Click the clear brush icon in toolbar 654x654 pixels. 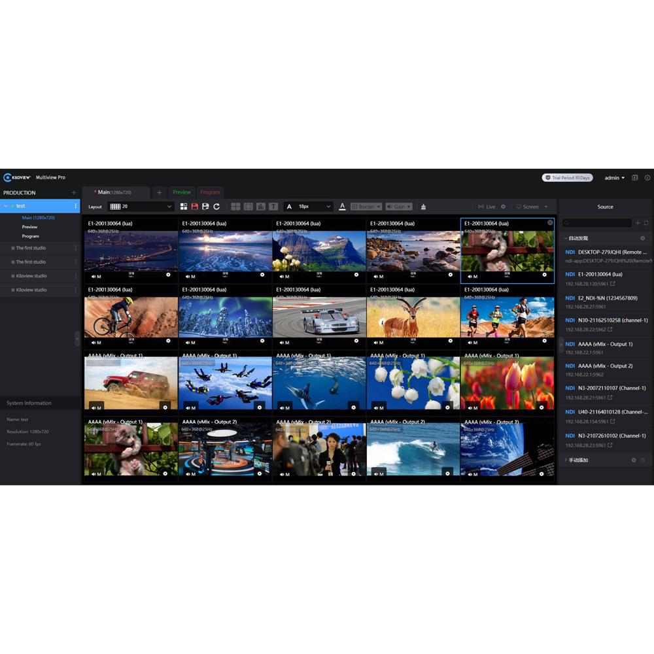click(423, 207)
